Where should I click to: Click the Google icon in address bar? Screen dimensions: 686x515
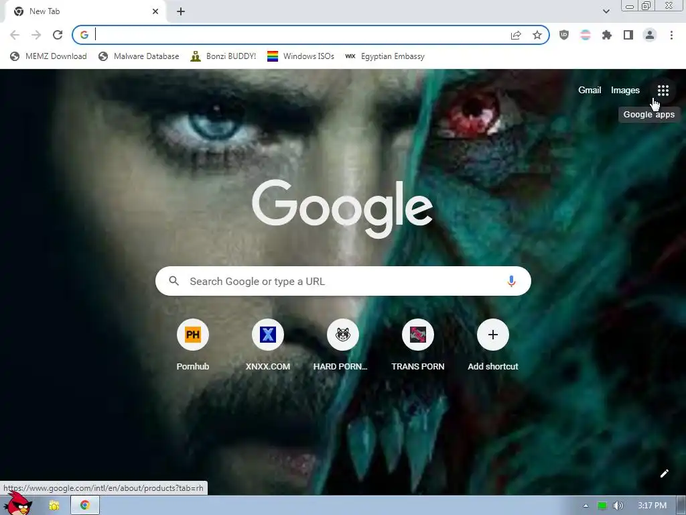point(84,35)
